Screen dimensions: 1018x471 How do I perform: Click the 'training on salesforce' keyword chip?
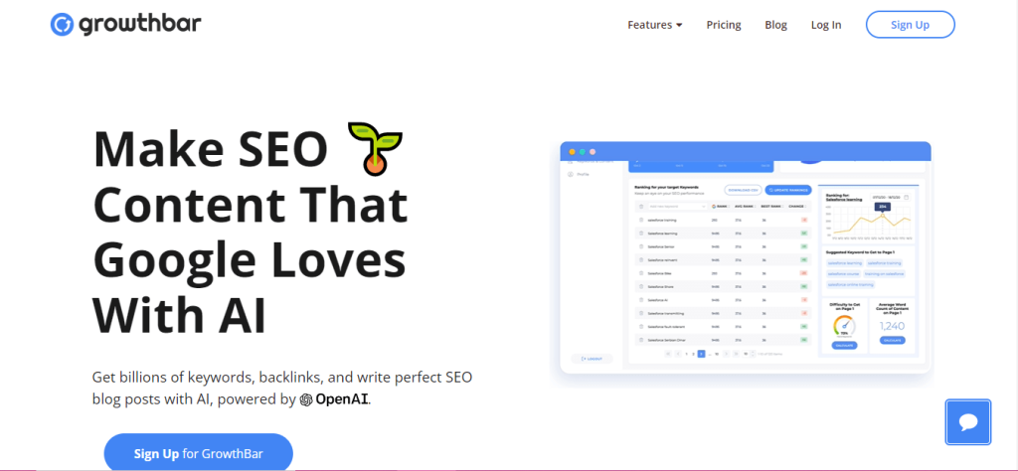[884, 274]
